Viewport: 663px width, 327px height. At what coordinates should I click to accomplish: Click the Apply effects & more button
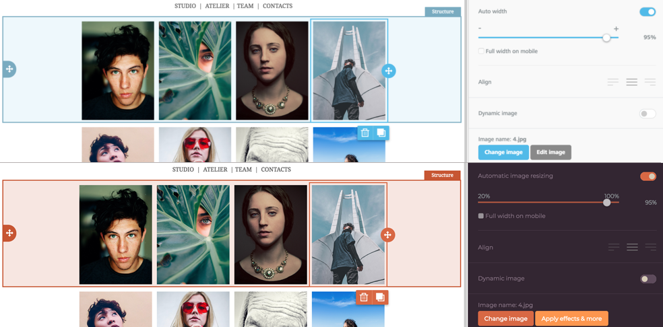coord(571,318)
